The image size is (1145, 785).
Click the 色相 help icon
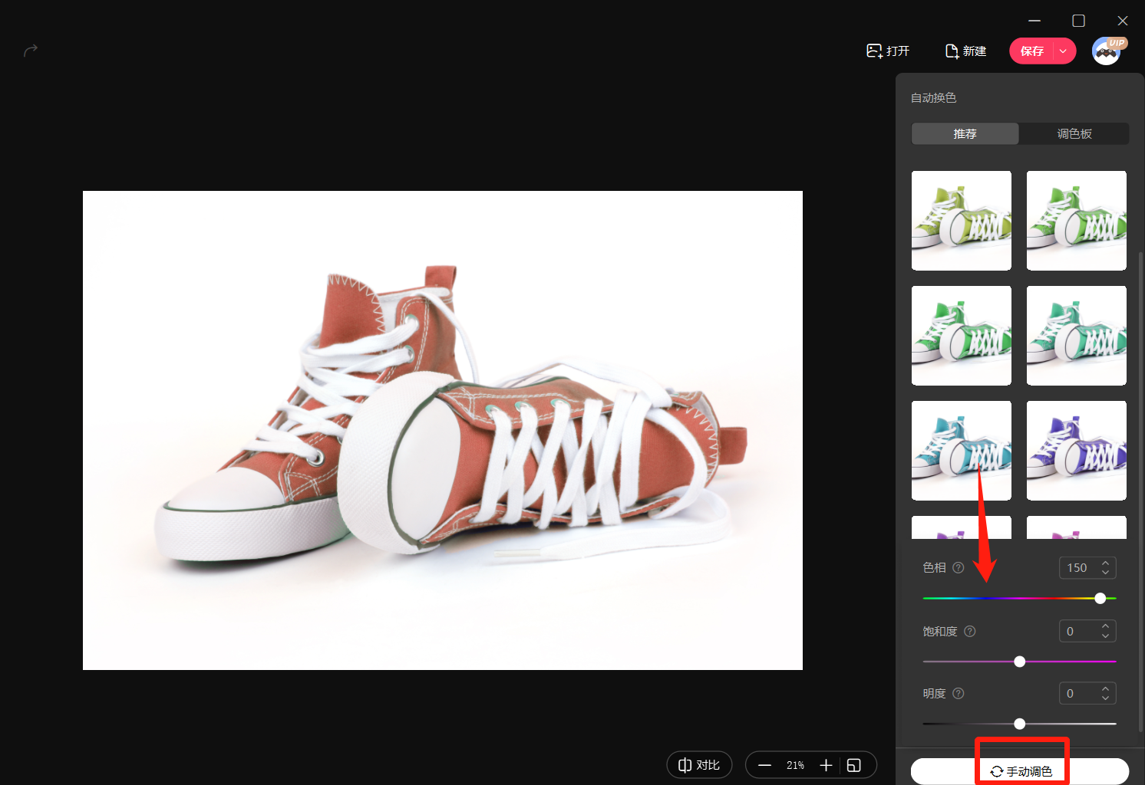(959, 568)
